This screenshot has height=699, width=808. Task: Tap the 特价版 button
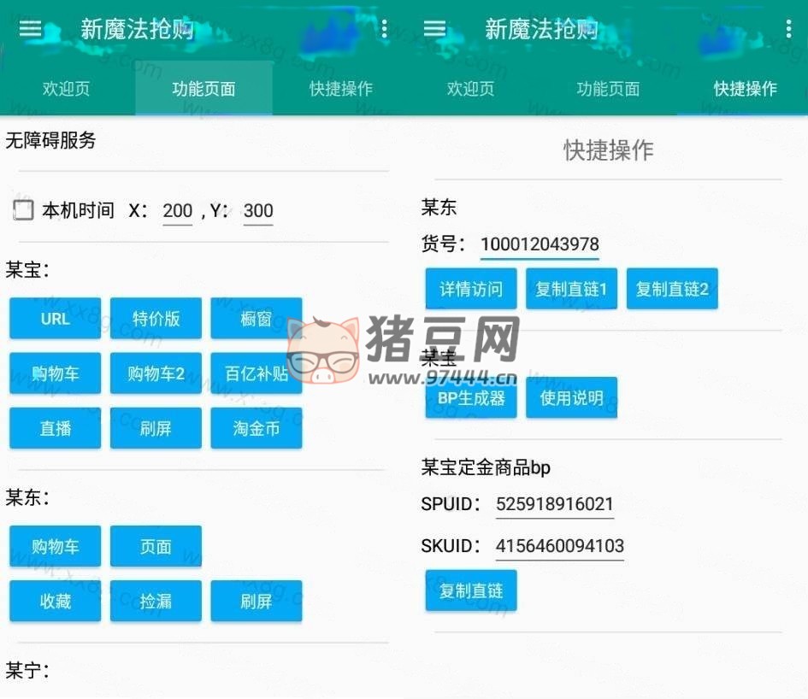coord(156,319)
